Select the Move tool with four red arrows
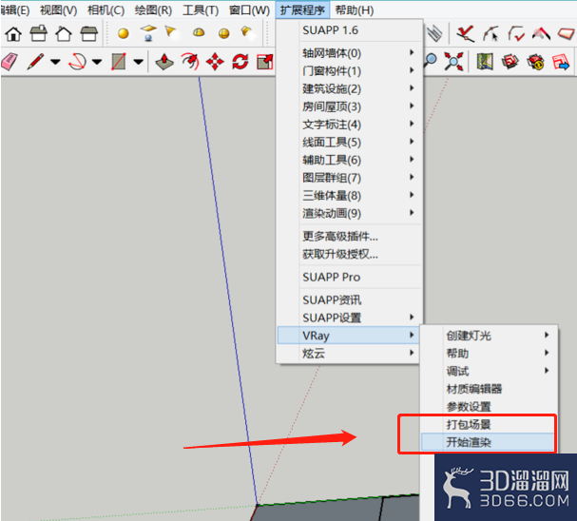Screen dimensions: 577x521 (x=215, y=62)
